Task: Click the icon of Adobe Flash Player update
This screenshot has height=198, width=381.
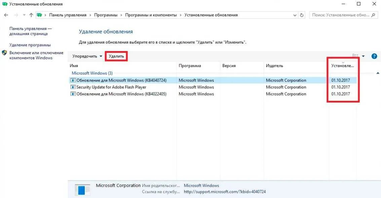Action: pyautogui.click(x=73, y=87)
